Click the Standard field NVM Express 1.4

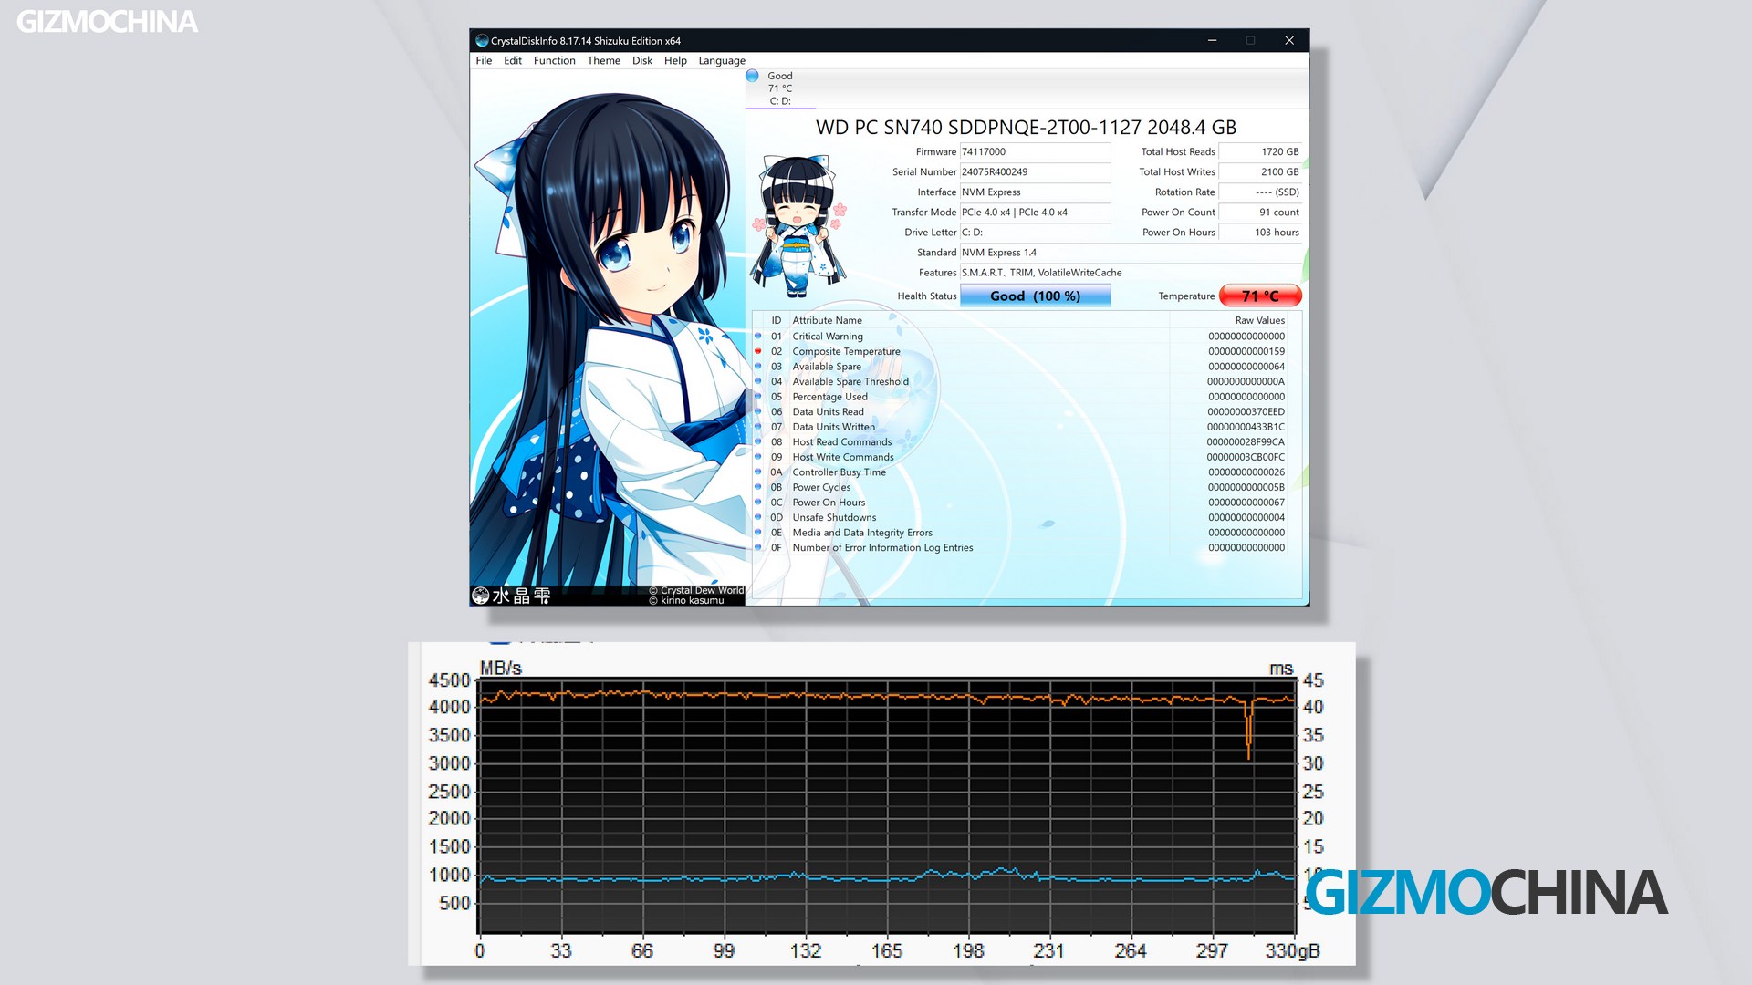click(1131, 253)
